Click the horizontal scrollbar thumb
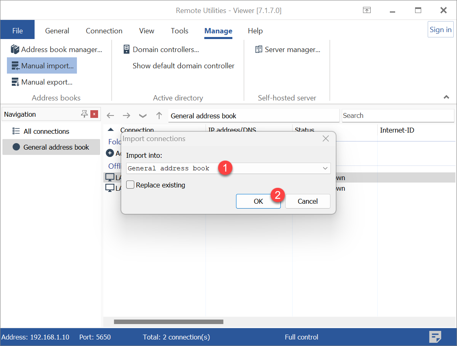Viewport: 457px width, 346px height. click(x=168, y=322)
